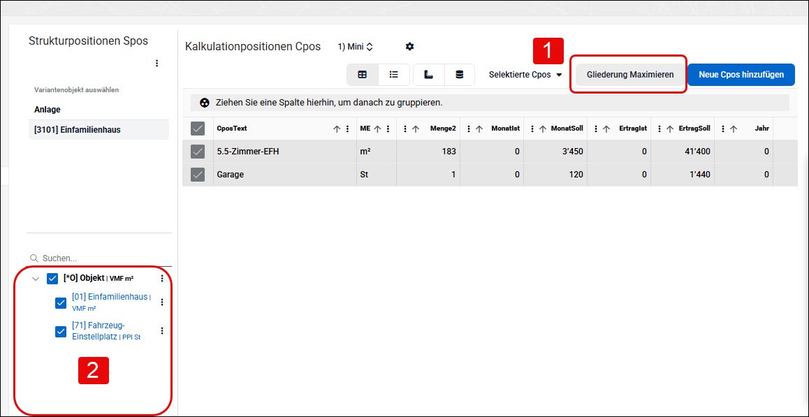The height and width of the screenshot is (417, 809).
Task: Sort by the ME column arrow
Action: 377,129
